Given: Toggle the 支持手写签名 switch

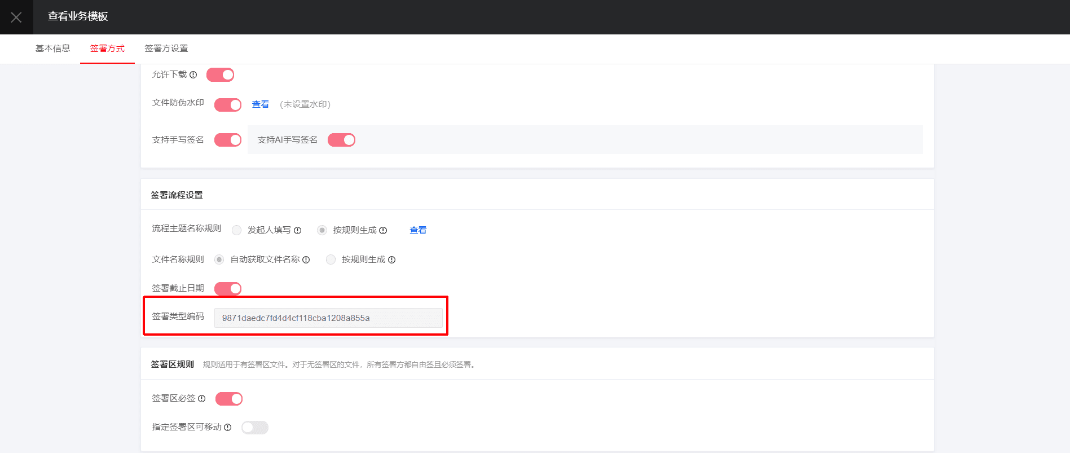Looking at the screenshot, I should coord(228,140).
